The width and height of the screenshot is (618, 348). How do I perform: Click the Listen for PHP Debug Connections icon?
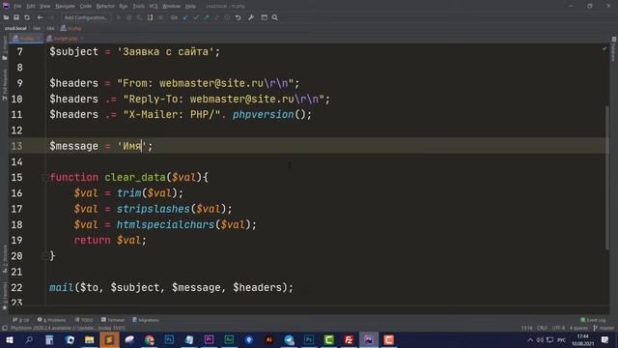pyautogui.click(x=150, y=17)
